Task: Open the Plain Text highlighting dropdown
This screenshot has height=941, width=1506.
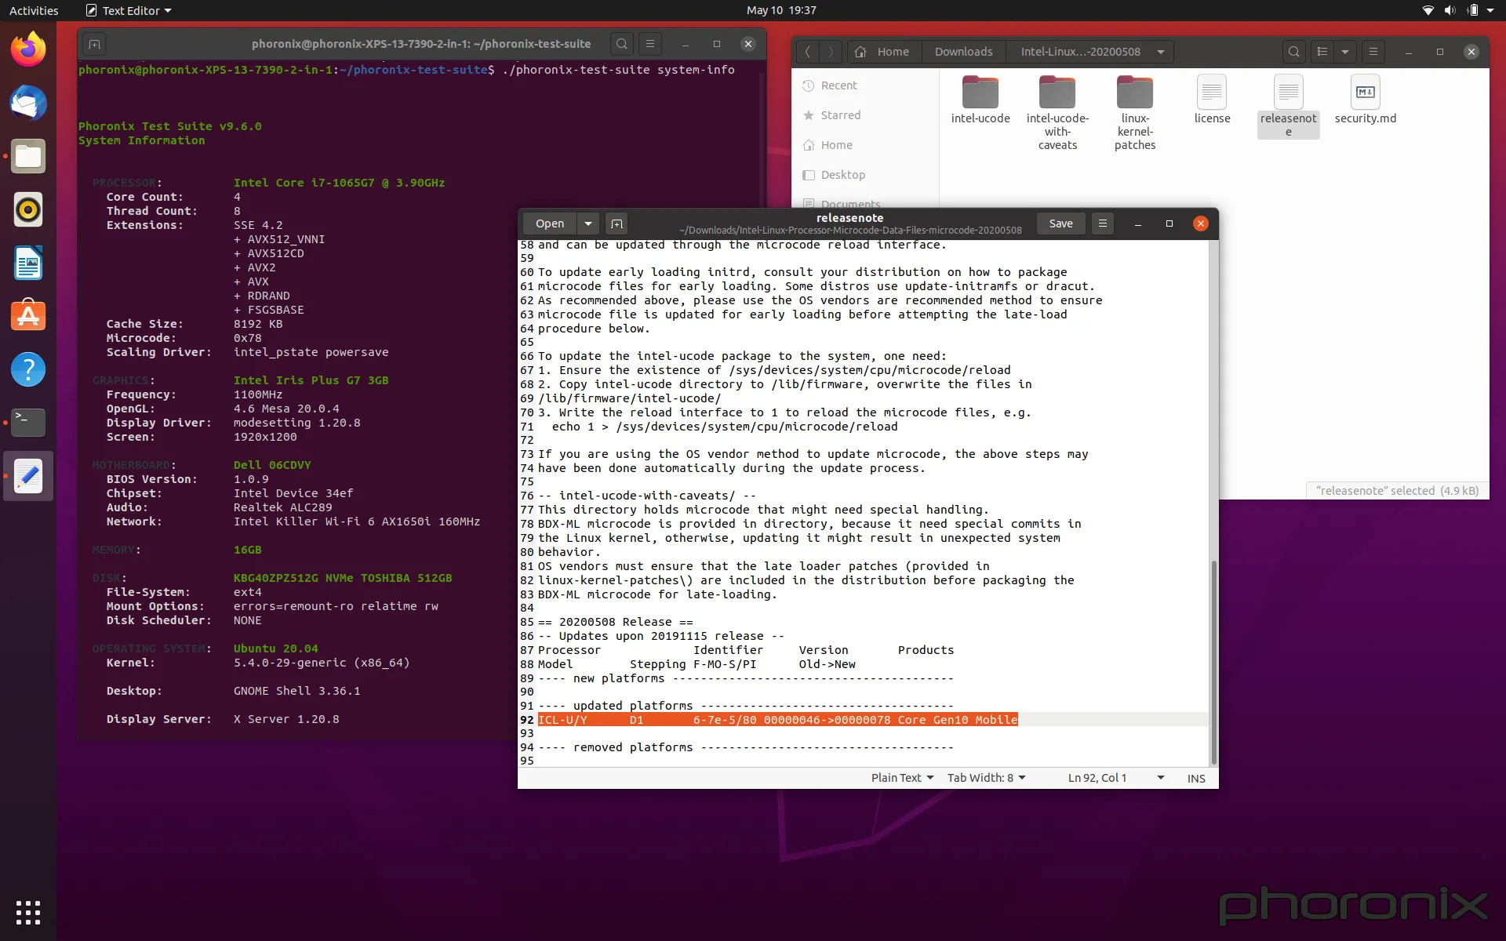Action: (x=901, y=777)
